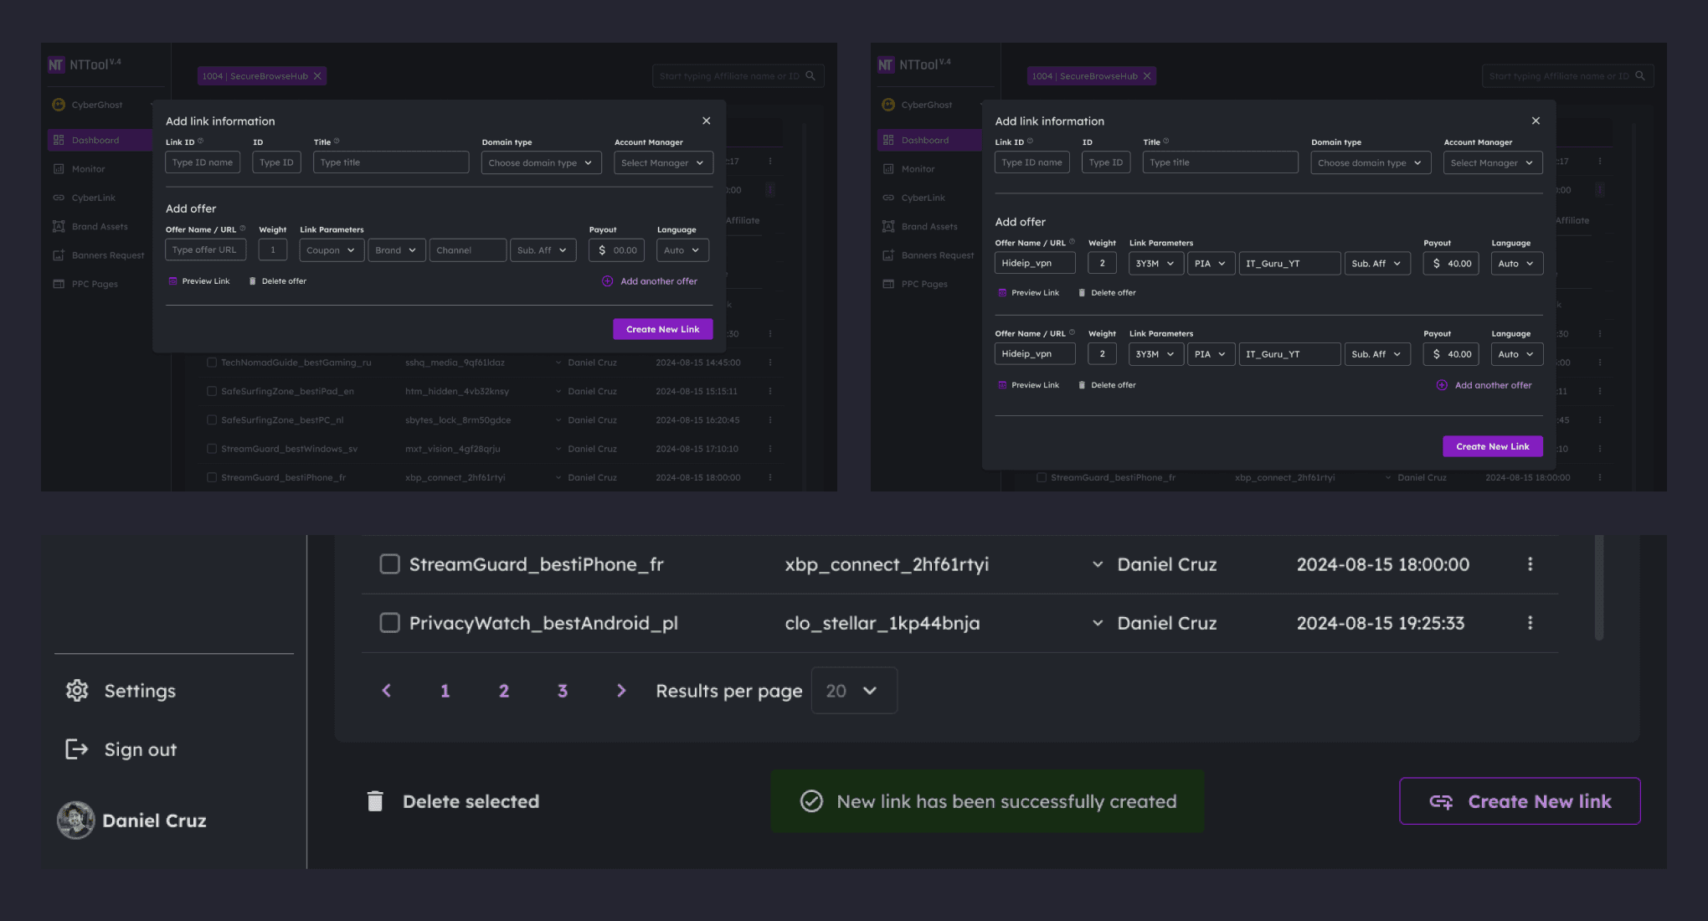
Task: Go to previous page arrow
Action: 386,691
